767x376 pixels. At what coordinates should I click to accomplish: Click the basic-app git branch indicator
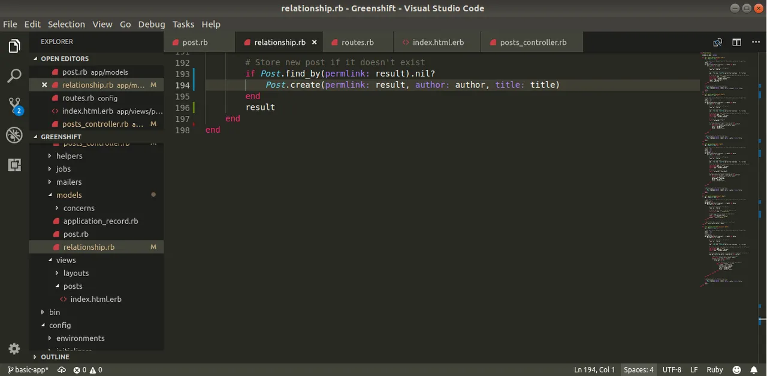click(28, 370)
